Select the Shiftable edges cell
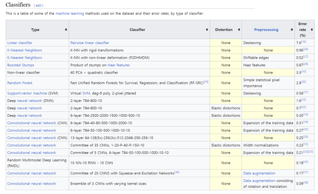 (268, 58)
